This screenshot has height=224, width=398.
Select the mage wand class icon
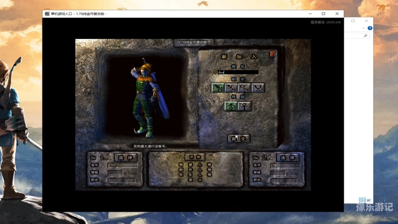(231, 88)
